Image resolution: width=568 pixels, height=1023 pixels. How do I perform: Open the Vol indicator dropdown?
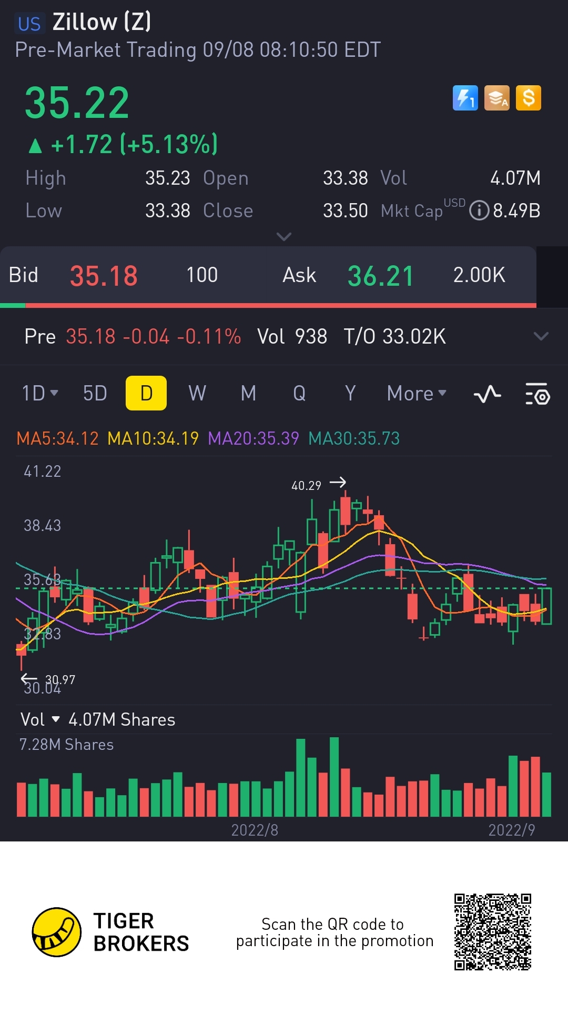pyautogui.click(x=40, y=719)
